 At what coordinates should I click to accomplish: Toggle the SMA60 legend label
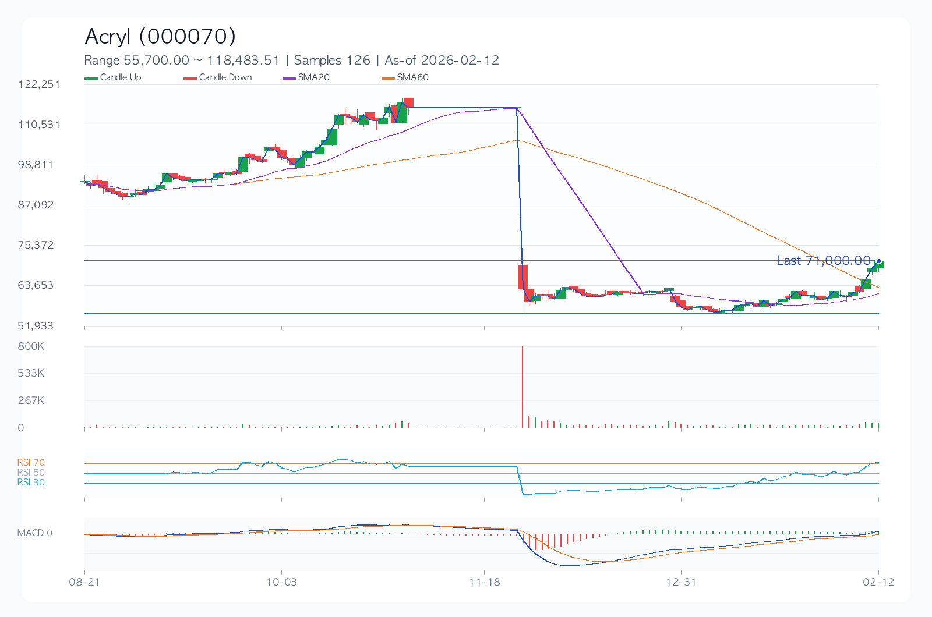pyautogui.click(x=412, y=77)
